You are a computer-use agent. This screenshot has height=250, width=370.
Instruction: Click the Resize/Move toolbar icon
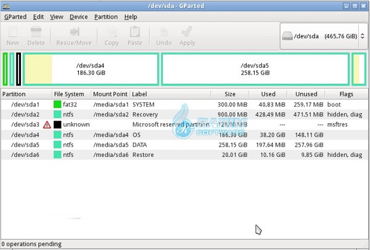point(75,32)
